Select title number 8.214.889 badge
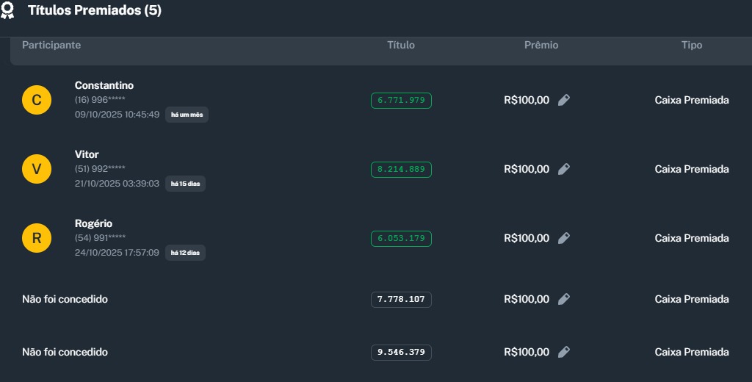 point(401,169)
